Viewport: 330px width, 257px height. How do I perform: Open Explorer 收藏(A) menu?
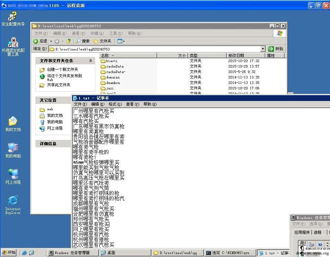click(97, 33)
